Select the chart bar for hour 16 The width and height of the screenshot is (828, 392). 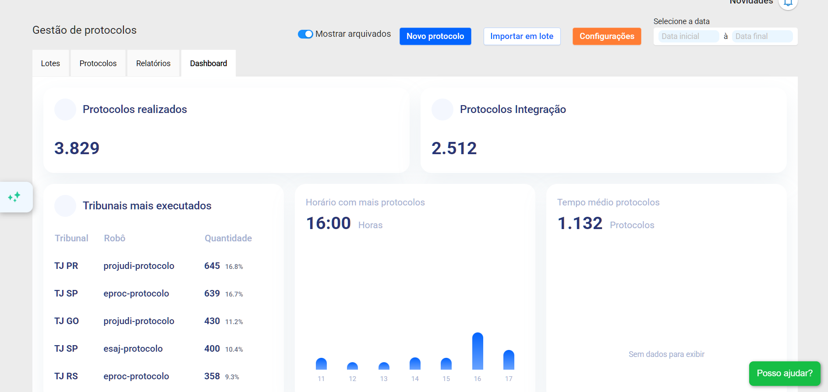click(478, 351)
